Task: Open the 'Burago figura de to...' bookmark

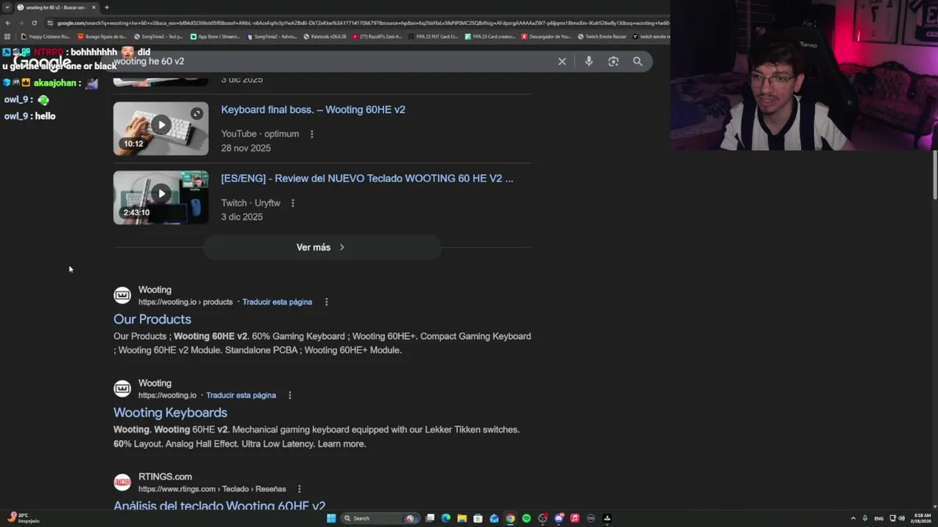Action: [101, 37]
